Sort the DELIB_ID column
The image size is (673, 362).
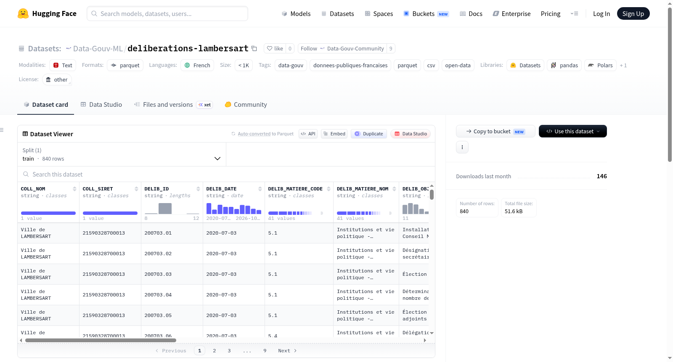click(x=198, y=189)
